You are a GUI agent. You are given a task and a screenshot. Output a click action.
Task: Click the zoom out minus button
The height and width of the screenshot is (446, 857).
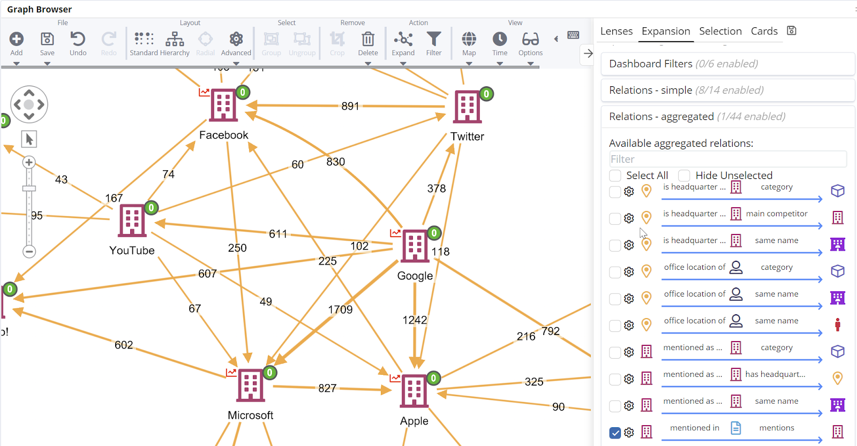point(29,251)
